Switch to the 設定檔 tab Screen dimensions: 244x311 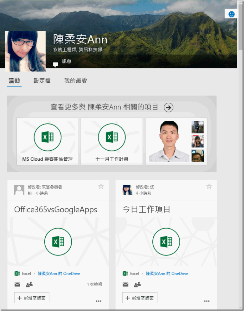click(x=42, y=81)
